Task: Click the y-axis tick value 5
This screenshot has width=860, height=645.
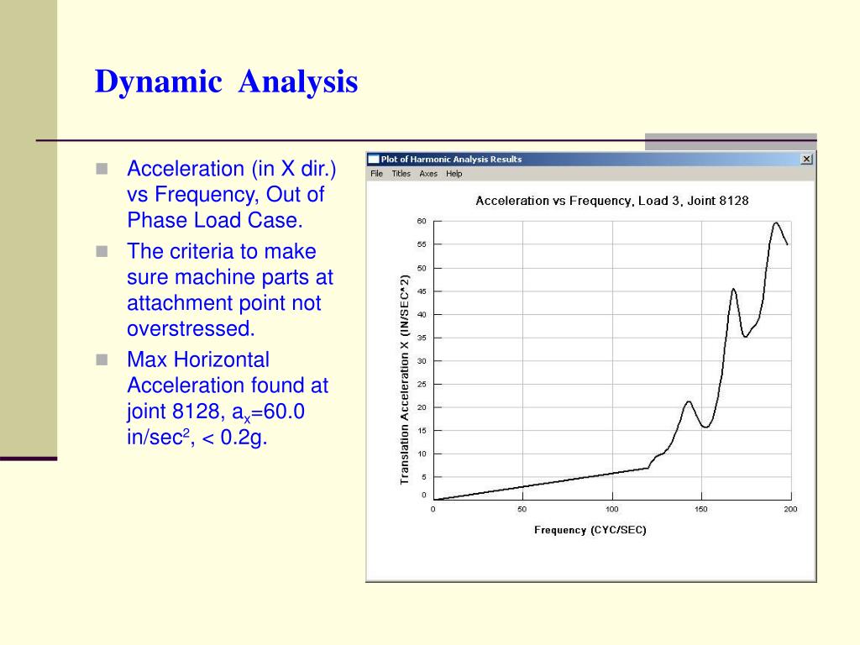Action: tap(423, 477)
